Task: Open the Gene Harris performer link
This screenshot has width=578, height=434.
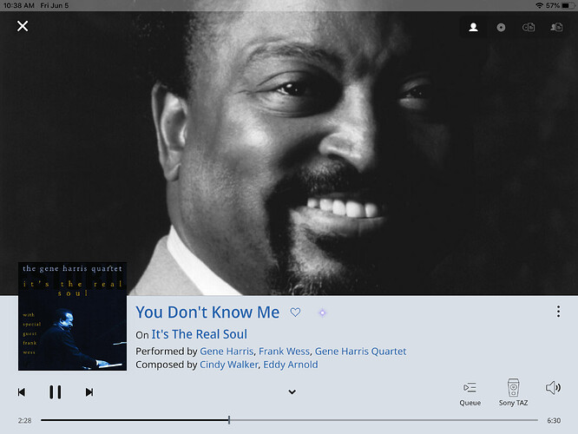Action: pyautogui.click(x=227, y=352)
